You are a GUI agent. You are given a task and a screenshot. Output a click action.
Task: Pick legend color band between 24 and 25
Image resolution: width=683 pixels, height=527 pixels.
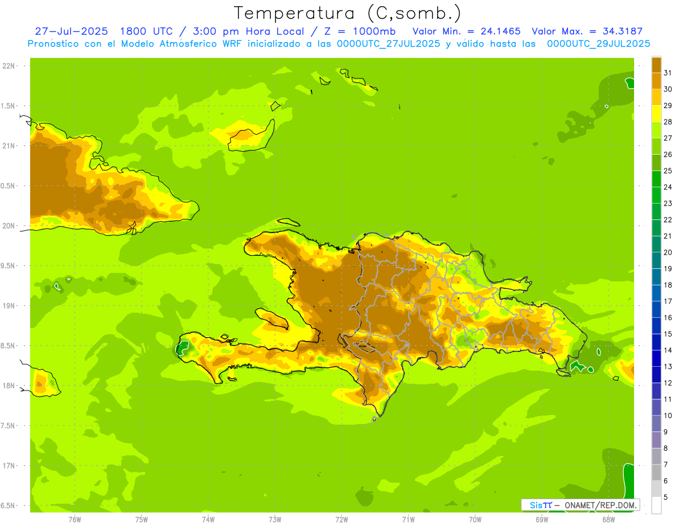coord(656,179)
